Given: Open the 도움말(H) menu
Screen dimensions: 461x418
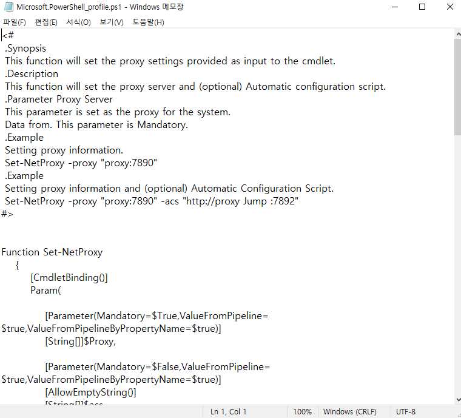Looking at the screenshot, I should click(148, 22).
